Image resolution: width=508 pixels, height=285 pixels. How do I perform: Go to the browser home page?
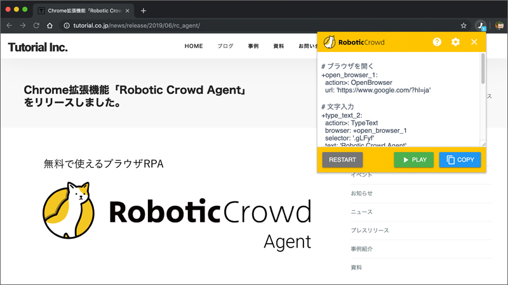tap(50, 25)
